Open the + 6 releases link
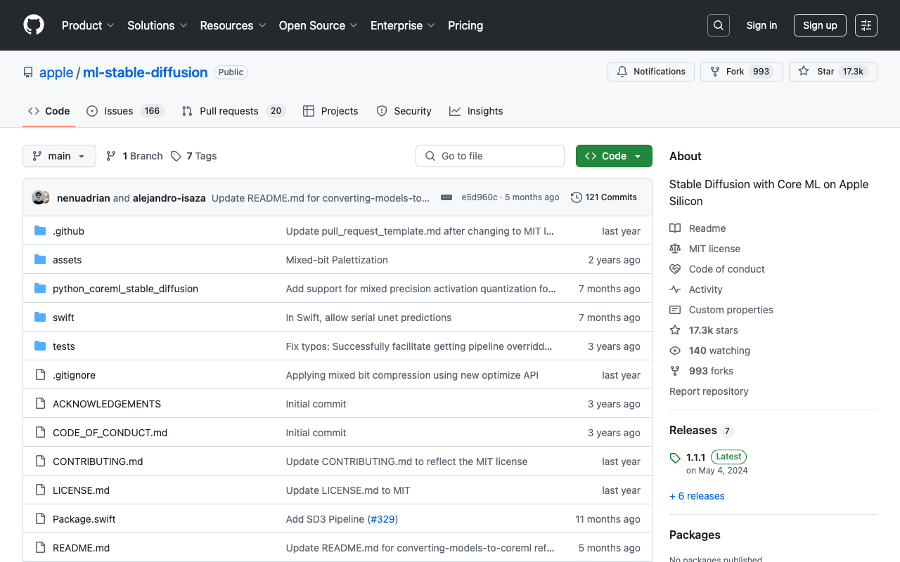 (697, 496)
